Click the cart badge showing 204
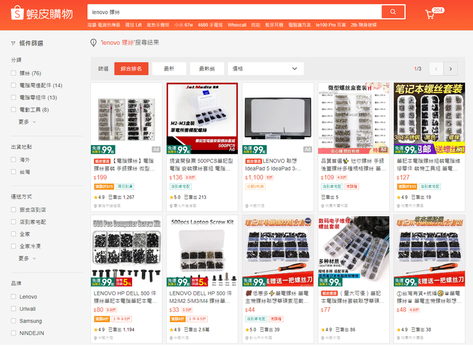This screenshot has height=346, width=473. pyautogui.click(x=438, y=10)
